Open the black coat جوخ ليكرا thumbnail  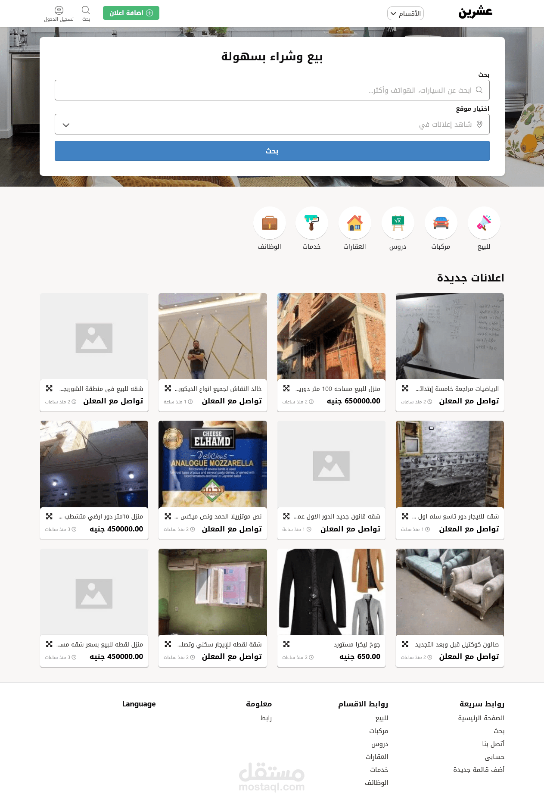click(x=331, y=592)
